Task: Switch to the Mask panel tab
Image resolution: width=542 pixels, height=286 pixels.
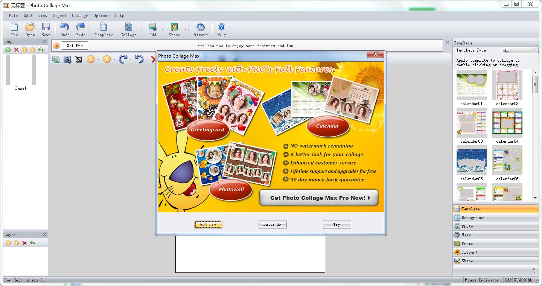Action: [x=496, y=235]
